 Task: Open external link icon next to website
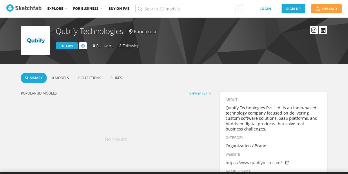pyautogui.click(x=287, y=163)
